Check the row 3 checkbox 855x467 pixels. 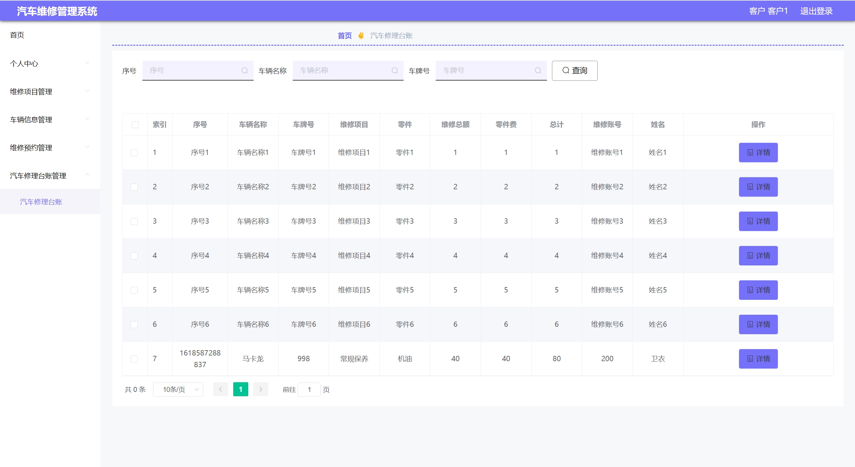pos(134,221)
